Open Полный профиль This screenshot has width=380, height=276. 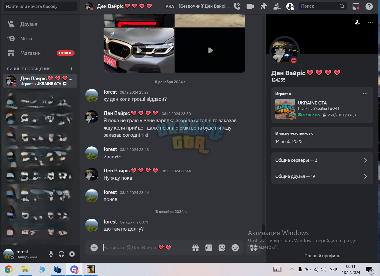[322, 256]
